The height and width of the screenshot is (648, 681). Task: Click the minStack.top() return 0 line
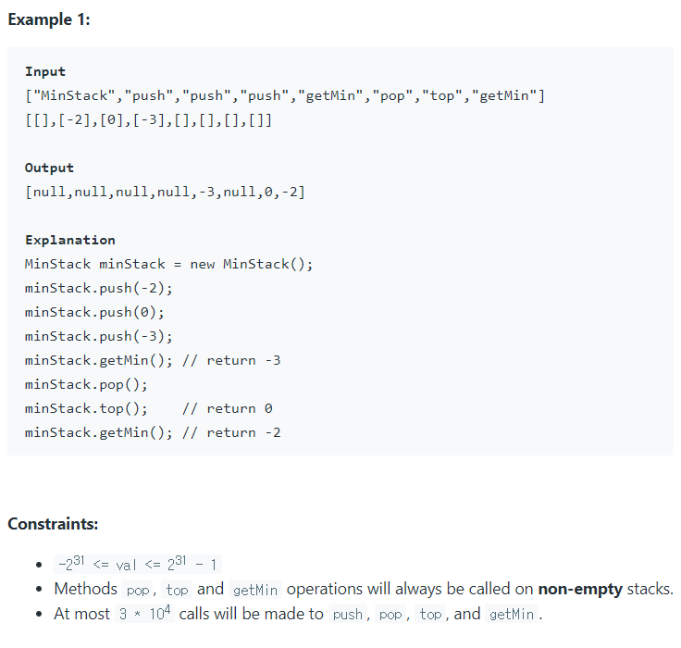[x=149, y=408]
